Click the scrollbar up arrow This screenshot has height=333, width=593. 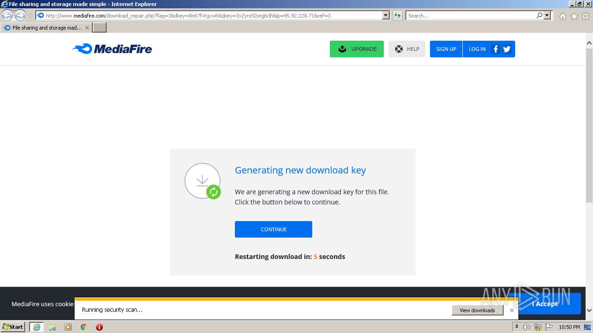pos(589,43)
